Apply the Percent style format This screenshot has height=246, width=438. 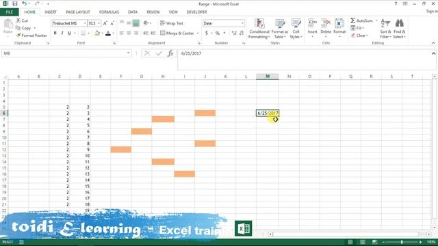click(218, 33)
